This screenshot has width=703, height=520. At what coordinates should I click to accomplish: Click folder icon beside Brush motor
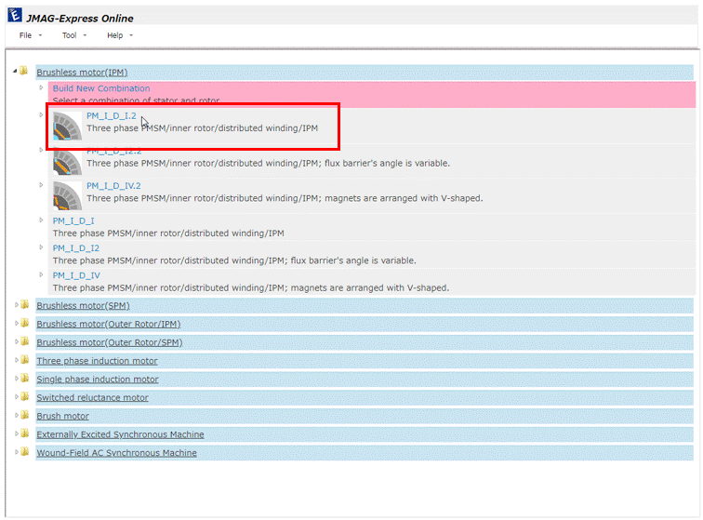(x=25, y=416)
